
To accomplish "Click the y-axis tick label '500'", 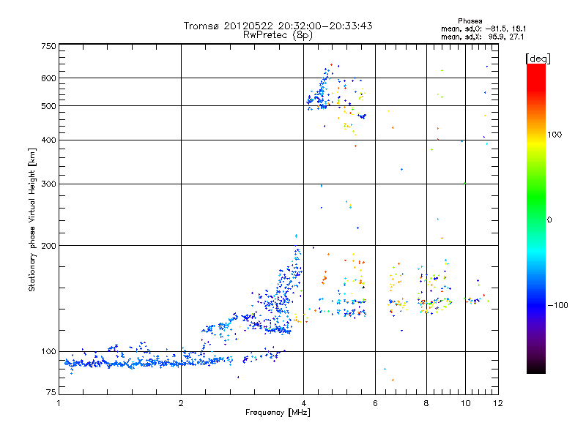I will pos(48,106).
